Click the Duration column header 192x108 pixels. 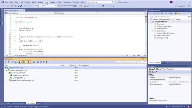(x=73, y=65)
